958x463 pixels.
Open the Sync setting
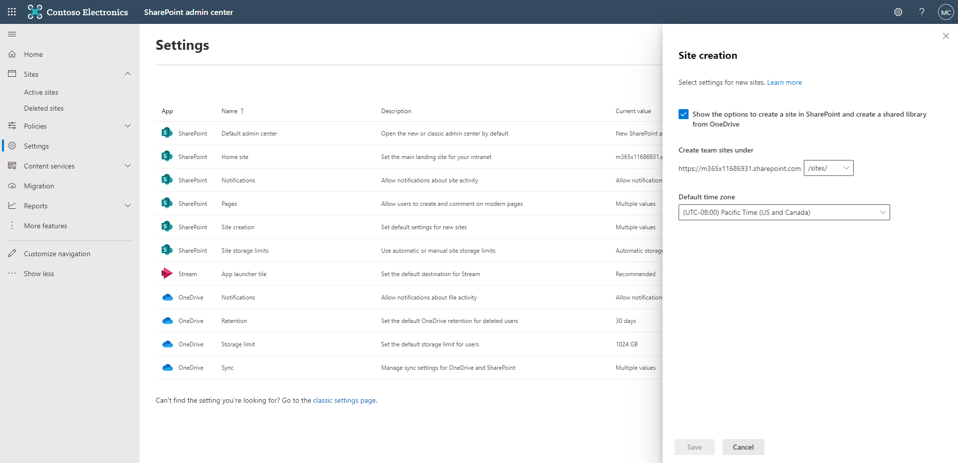(228, 367)
